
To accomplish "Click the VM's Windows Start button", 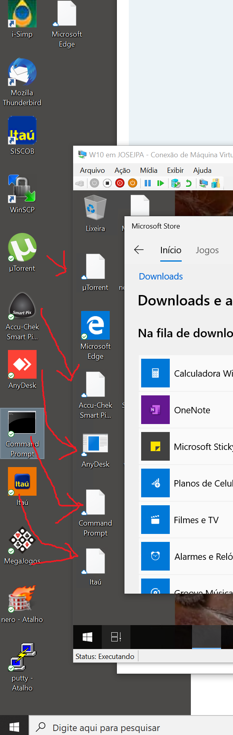I will point(87,637).
